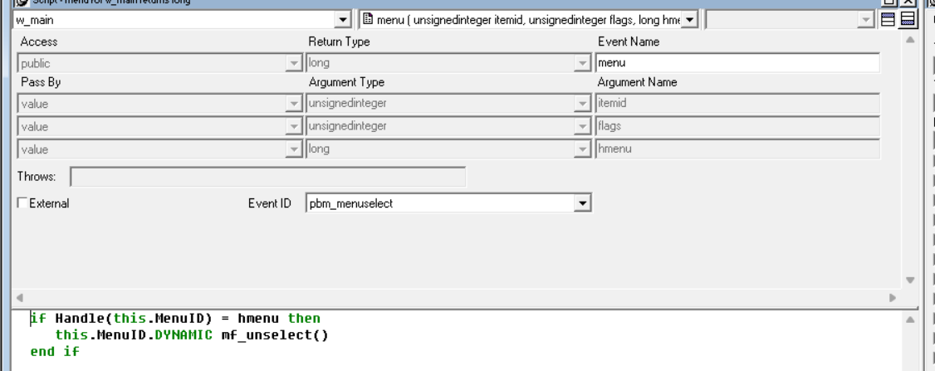Click the prototype pane scroll down arrow
Screen dimensions: 935x371
coord(910,280)
